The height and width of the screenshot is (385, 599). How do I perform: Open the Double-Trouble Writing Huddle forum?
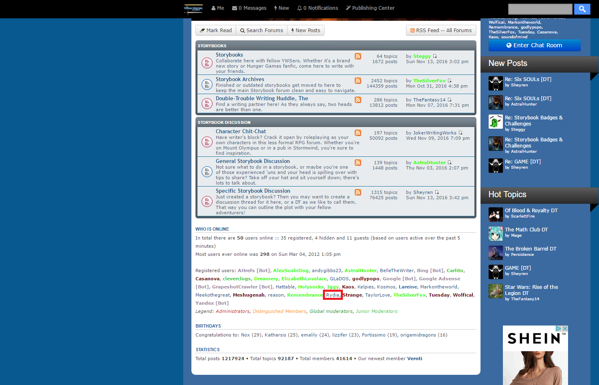click(x=262, y=99)
